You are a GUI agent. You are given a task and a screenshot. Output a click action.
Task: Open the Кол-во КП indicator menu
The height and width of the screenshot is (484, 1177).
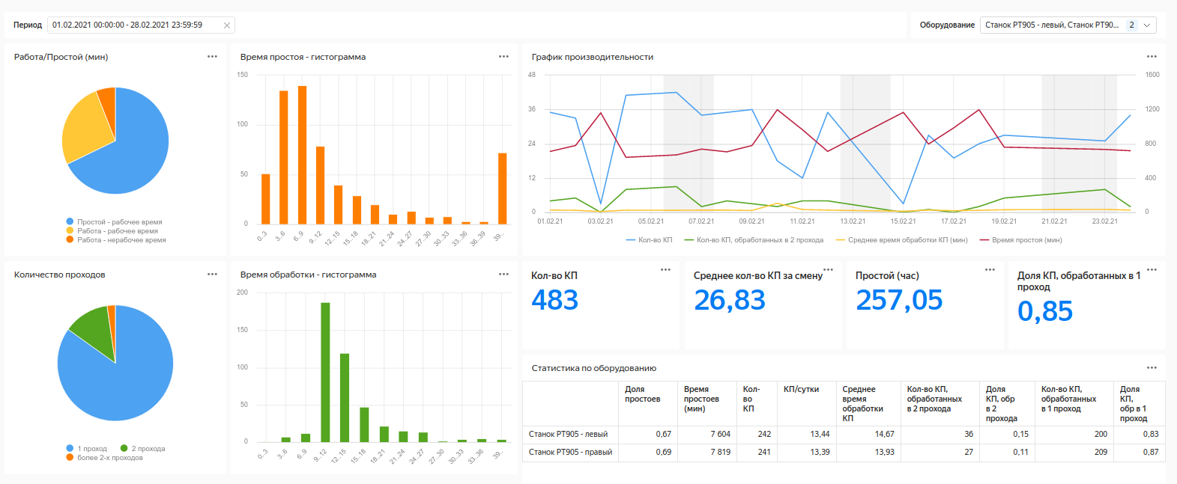(665, 270)
